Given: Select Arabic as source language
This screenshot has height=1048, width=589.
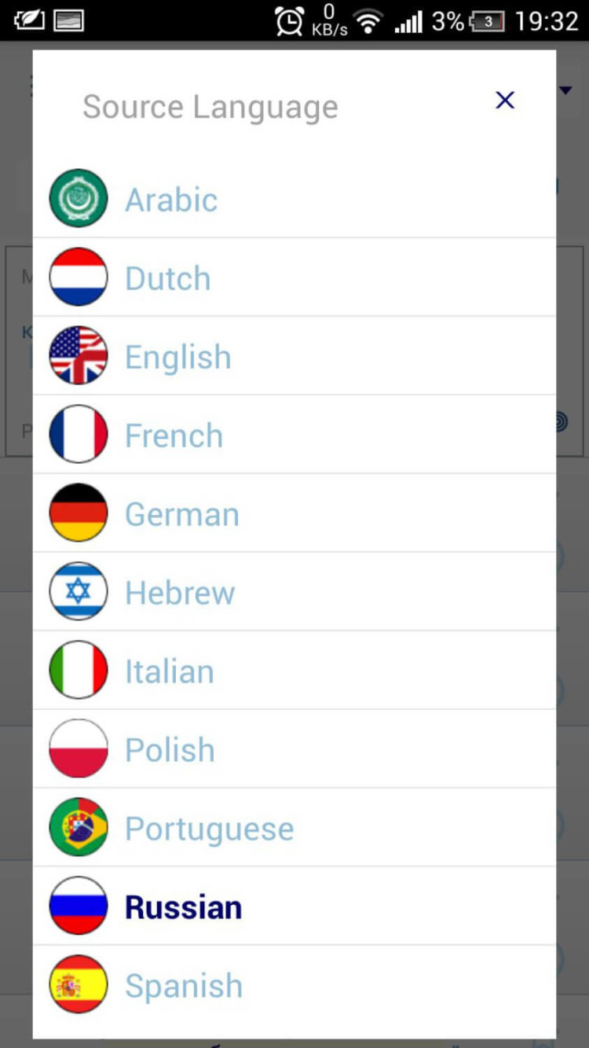Looking at the screenshot, I should (x=171, y=200).
